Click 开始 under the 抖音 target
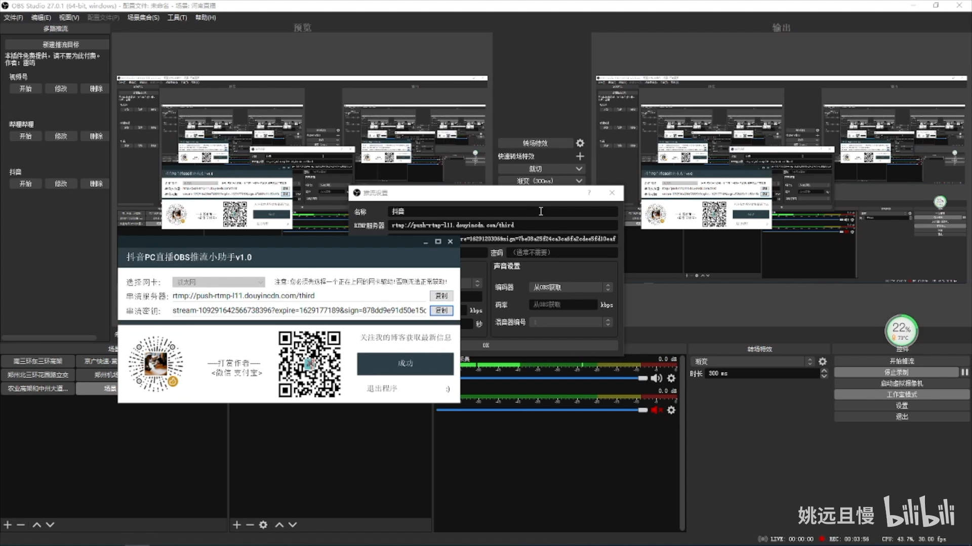972x546 pixels. pyautogui.click(x=25, y=184)
